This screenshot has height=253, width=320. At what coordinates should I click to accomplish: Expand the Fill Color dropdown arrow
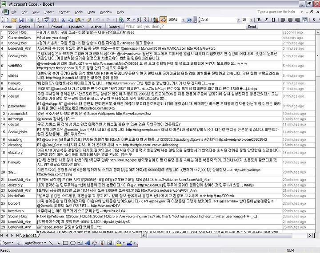tap(124, 243)
